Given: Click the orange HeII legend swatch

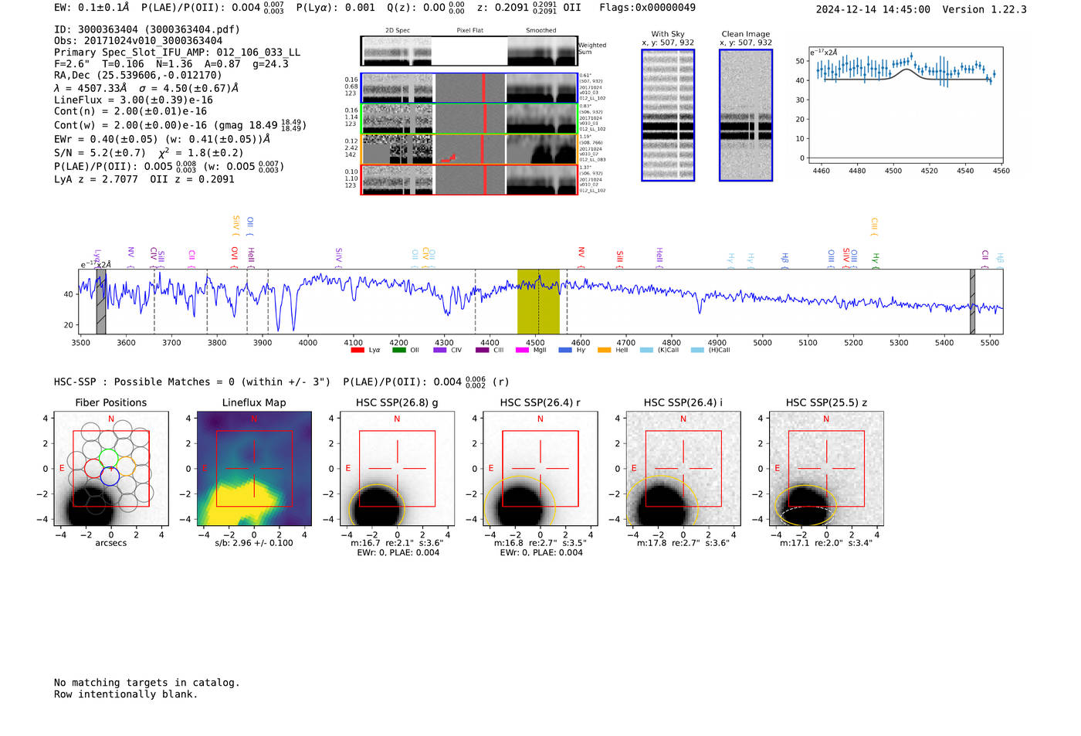Looking at the screenshot, I should tap(604, 351).
